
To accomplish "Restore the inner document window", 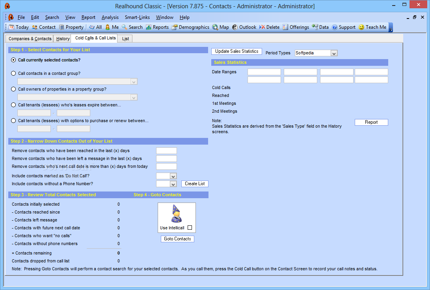I will pyautogui.click(x=415, y=17).
